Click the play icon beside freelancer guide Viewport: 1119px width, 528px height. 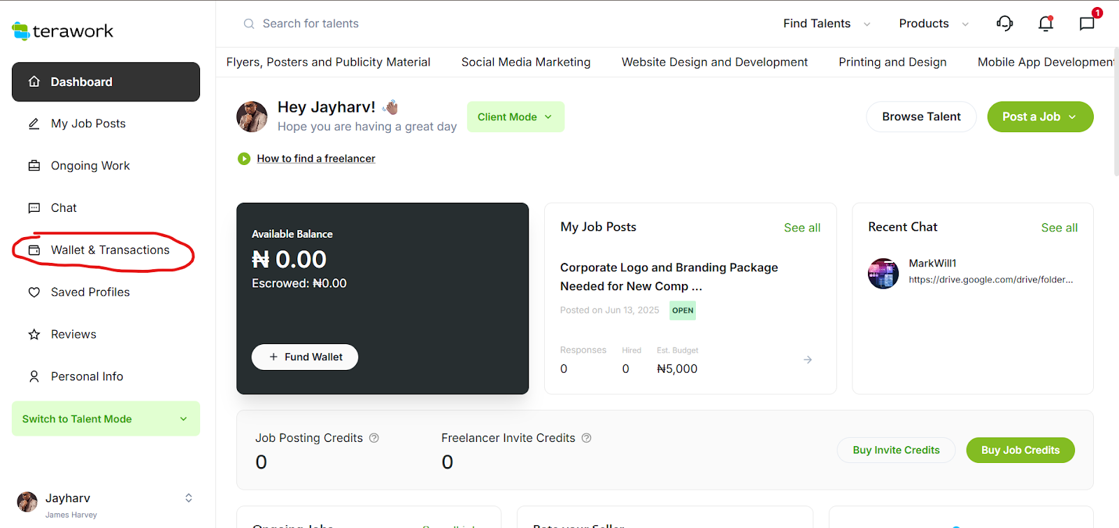(244, 159)
